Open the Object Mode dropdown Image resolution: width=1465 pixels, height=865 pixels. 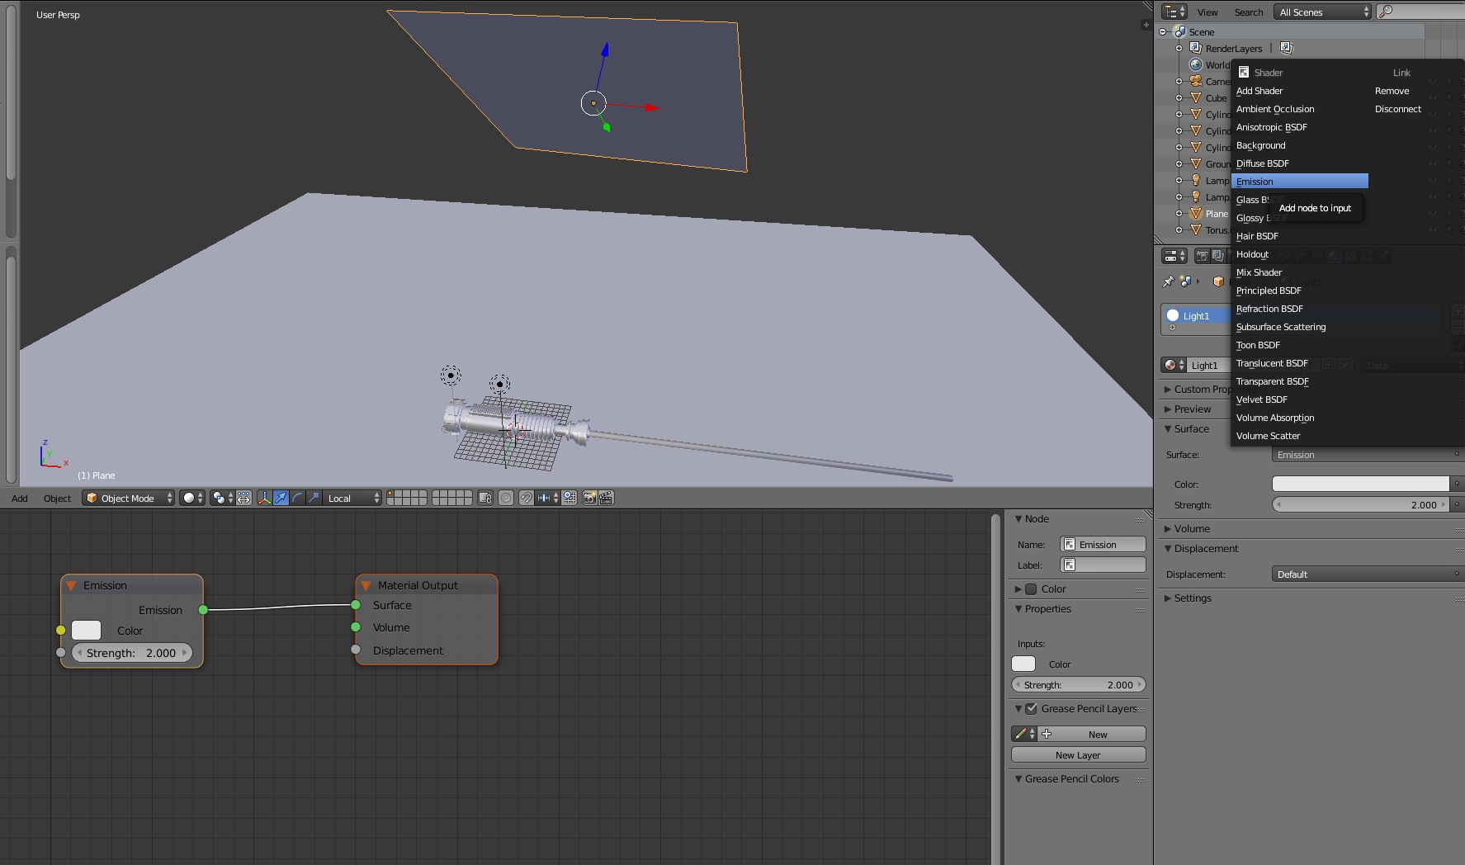click(x=129, y=498)
